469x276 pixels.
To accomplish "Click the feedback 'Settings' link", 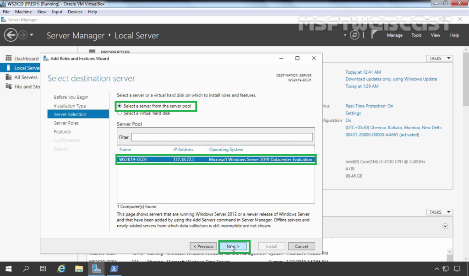I will click(353, 113).
